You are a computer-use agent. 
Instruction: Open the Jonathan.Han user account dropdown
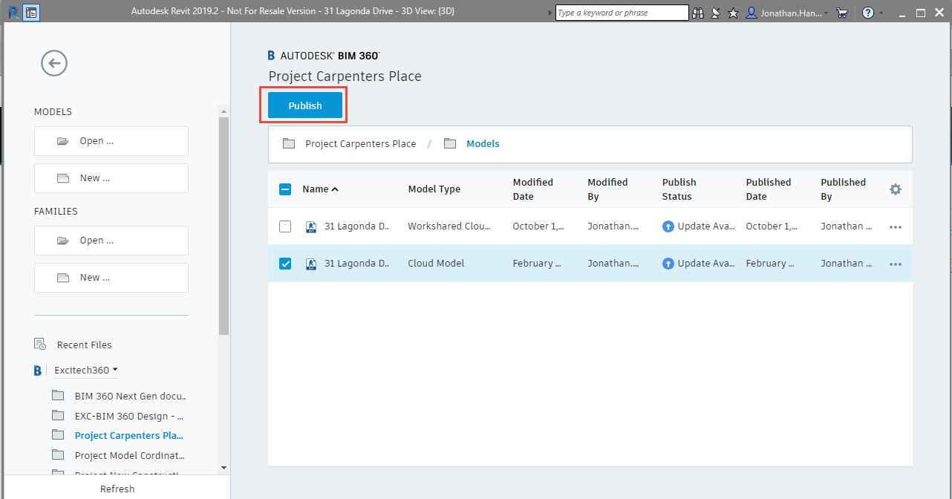pyautogui.click(x=789, y=13)
